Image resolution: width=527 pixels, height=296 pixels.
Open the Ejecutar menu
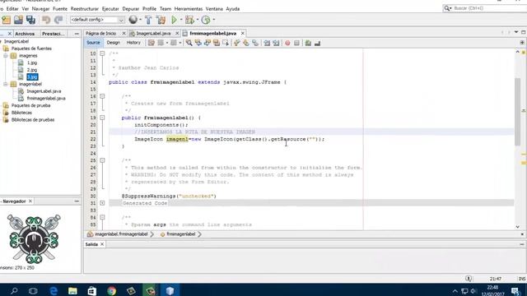[x=110, y=9]
